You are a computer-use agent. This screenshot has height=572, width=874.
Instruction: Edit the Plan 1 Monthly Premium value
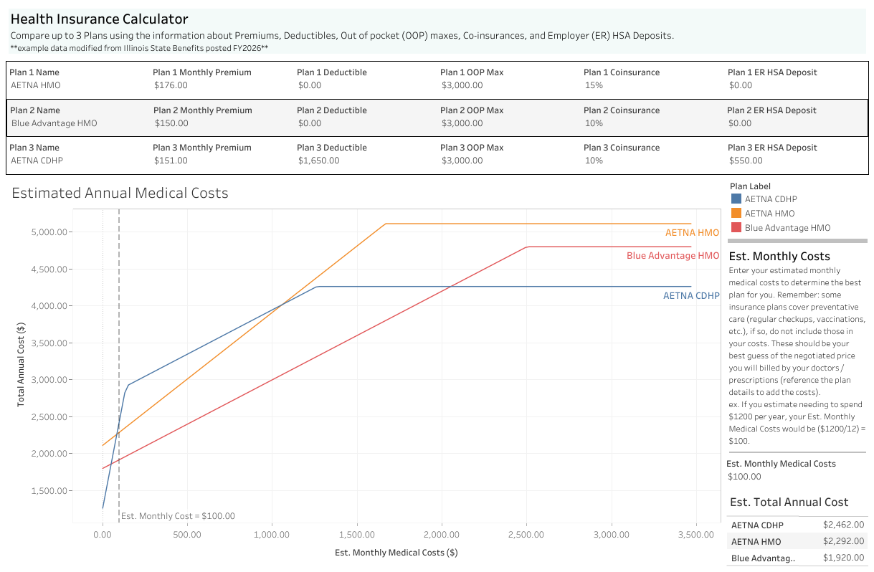pyautogui.click(x=215, y=85)
